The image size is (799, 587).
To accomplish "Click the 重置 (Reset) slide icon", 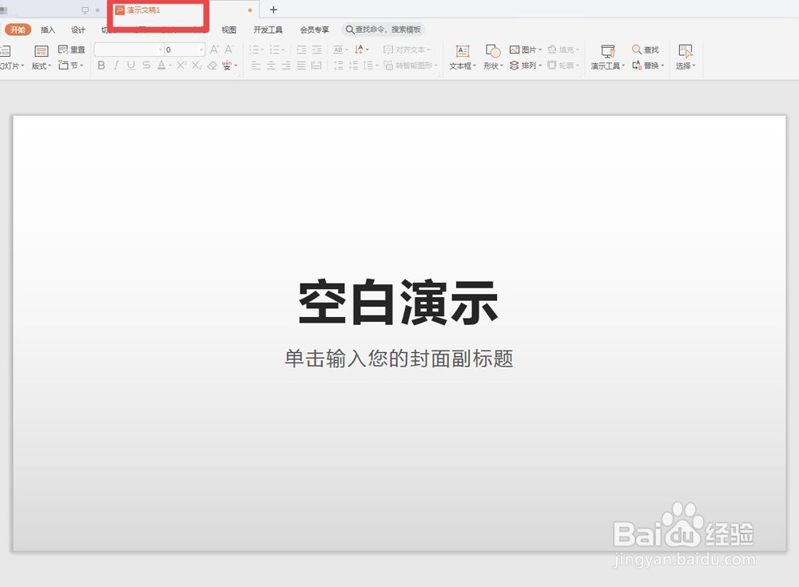I will point(72,49).
